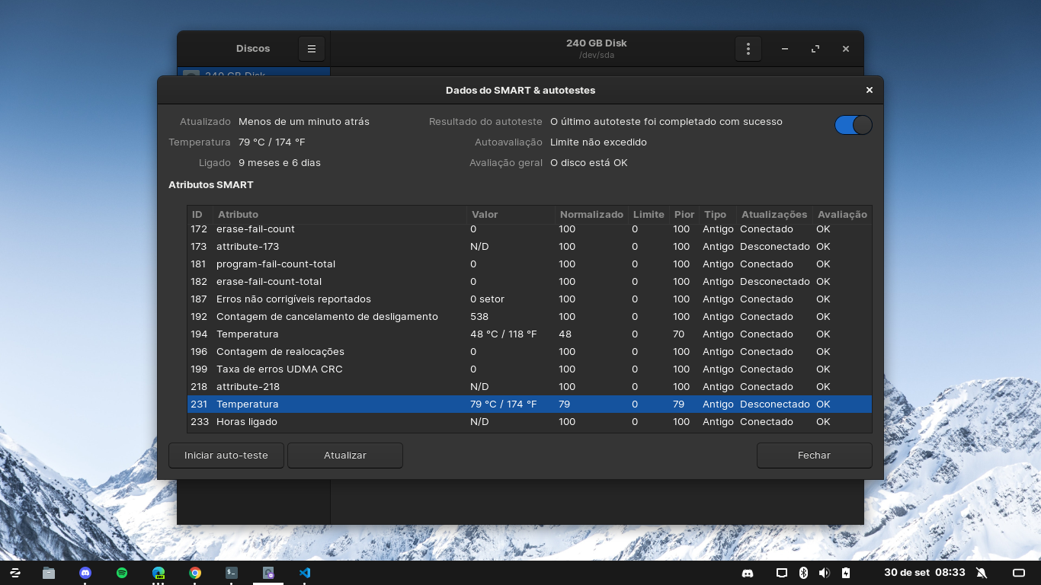Click the muted notifications bell icon
Screen dimensions: 1041x585
click(x=982, y=573)
